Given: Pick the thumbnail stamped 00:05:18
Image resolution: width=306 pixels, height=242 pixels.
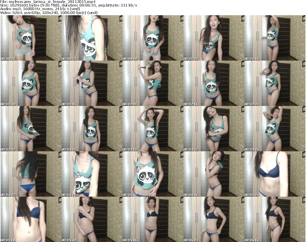Looking at the screenshot, I should (31, 219).
